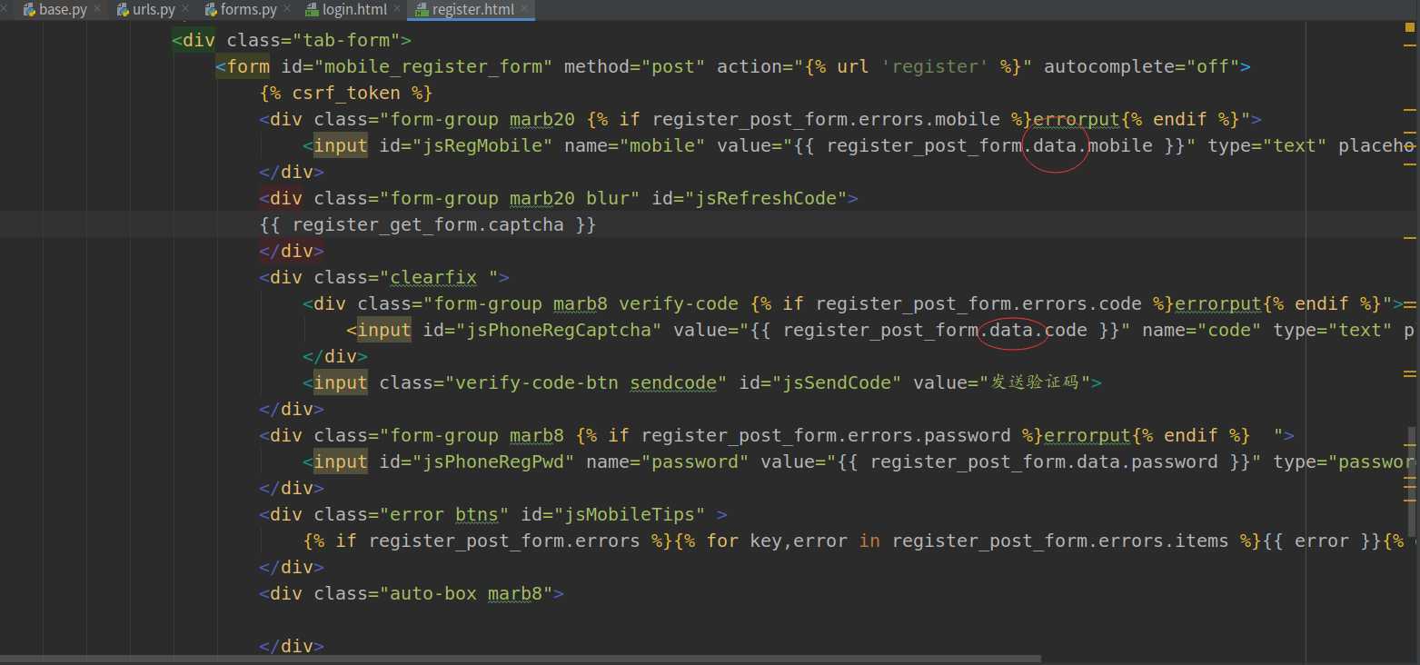Screen dimensions: 1420x665
Task: Click the register_post_form.errors.mobile condition
Action: click(x=826, y=119)
